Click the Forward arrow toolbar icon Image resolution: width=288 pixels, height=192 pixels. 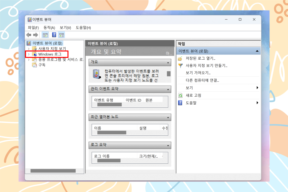(35, 35)
